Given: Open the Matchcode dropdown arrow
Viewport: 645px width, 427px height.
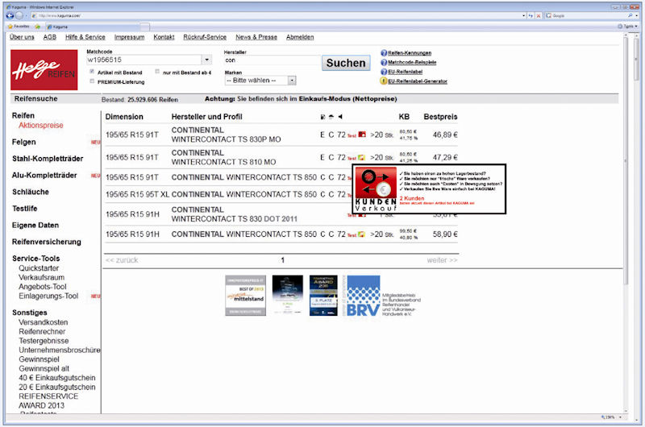Looking at the screenshot, I should pos(207,60).
